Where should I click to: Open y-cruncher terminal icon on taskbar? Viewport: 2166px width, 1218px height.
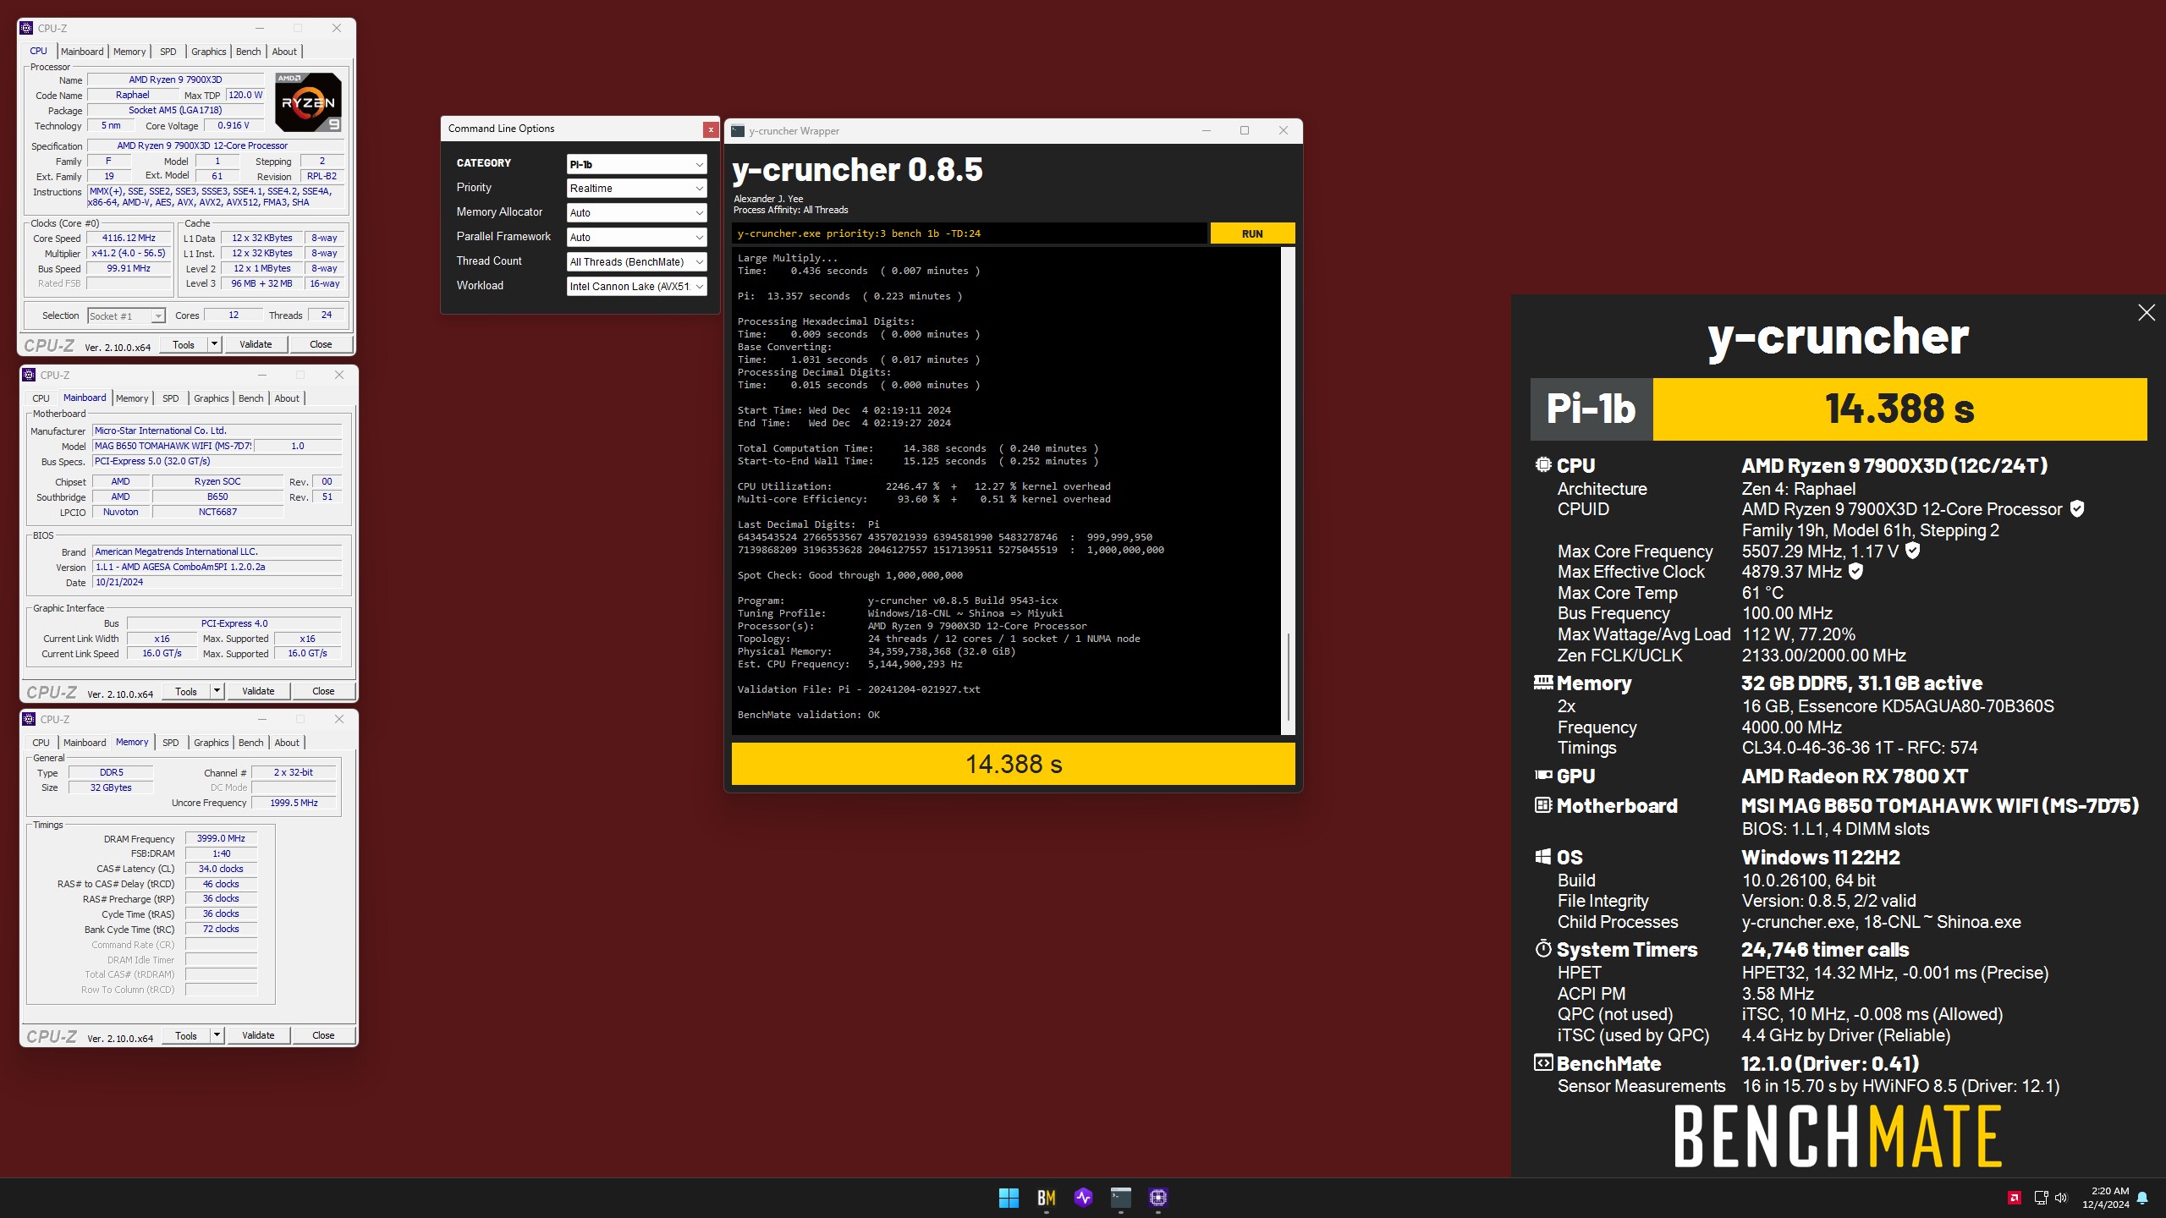(1121, 1197)
